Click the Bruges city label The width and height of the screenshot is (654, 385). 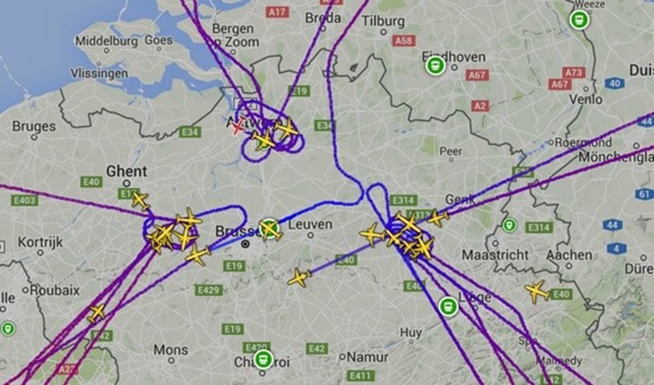pos(34,127)
